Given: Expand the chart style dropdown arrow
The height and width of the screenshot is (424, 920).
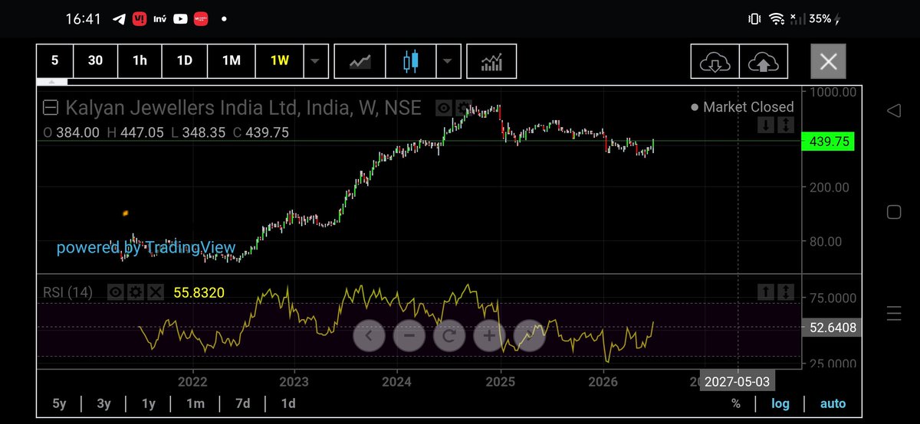Looking at the screenshot, I should pos(449,61).
